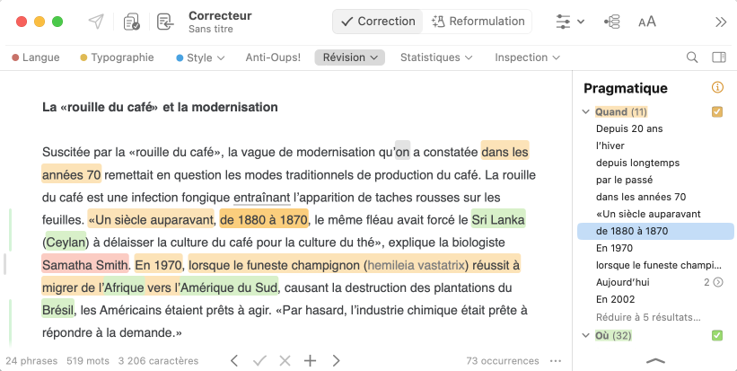Image resolution: width=737 pixels, height=371 pixels.
Task: Uncheck the Où category checkbox
Action: (717, 336)
